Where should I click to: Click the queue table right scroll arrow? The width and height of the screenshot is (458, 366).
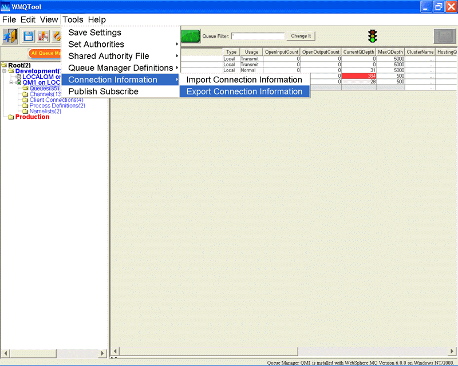[452, 351]
